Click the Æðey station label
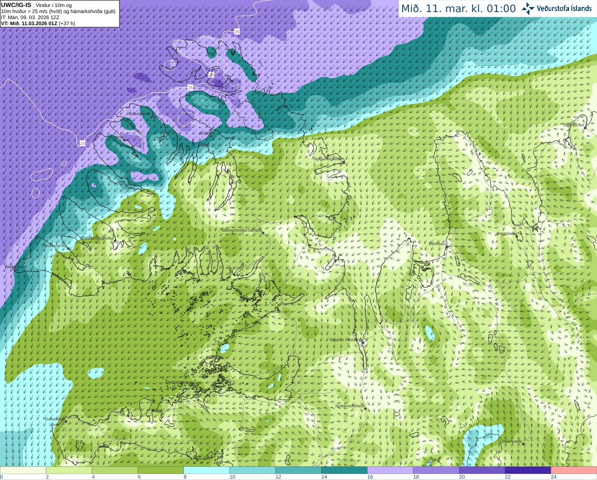The width and height of the screenshot is (597, 480). (x=206, y=133)
